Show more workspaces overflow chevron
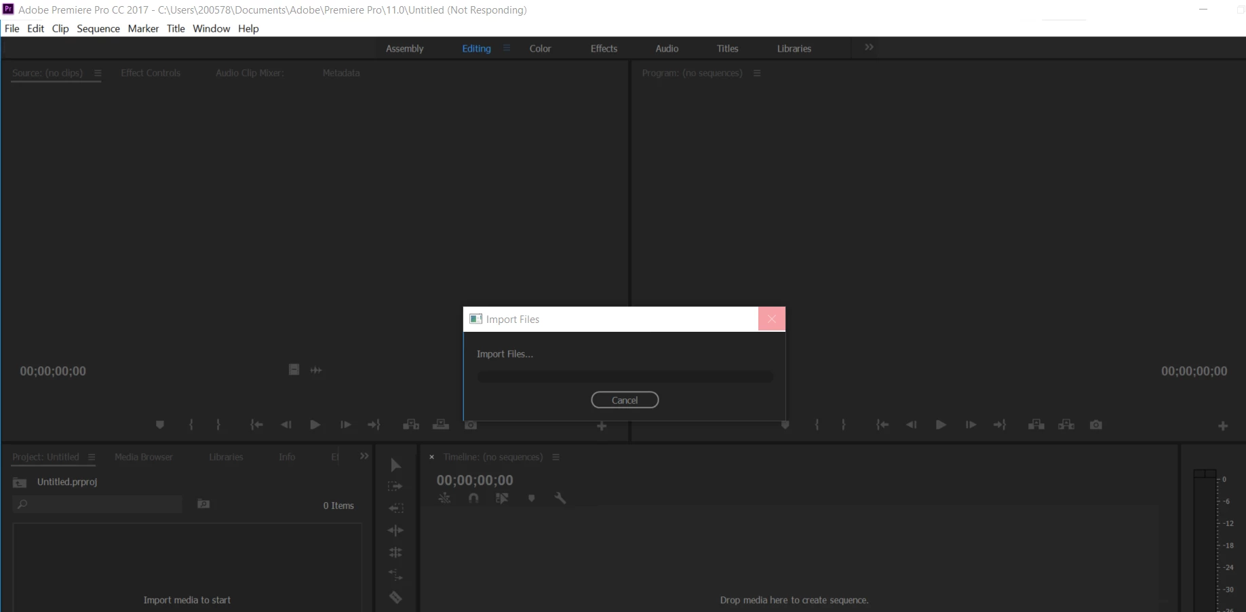 pos(869,47)
